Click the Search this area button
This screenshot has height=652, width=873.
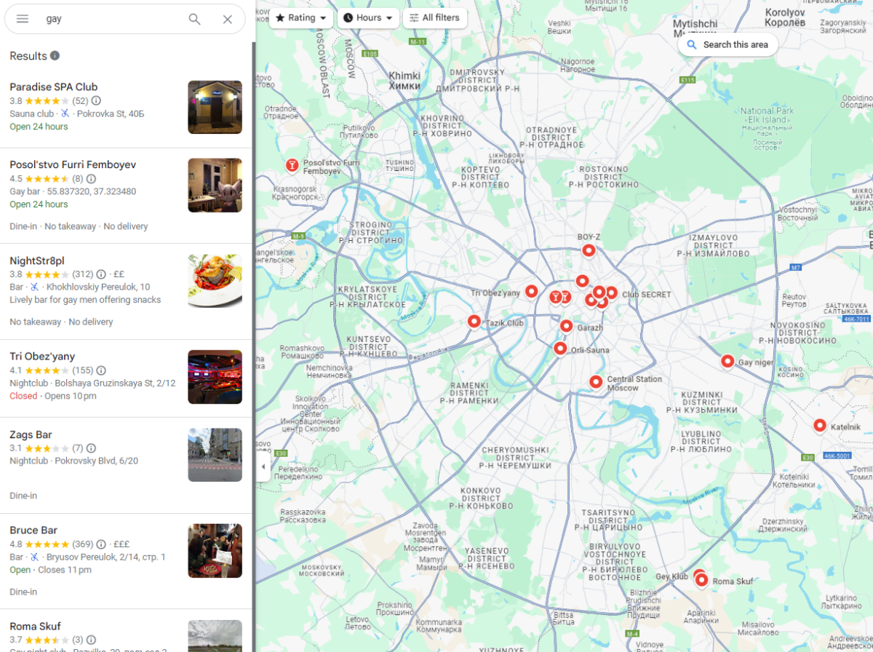(727, 44)
